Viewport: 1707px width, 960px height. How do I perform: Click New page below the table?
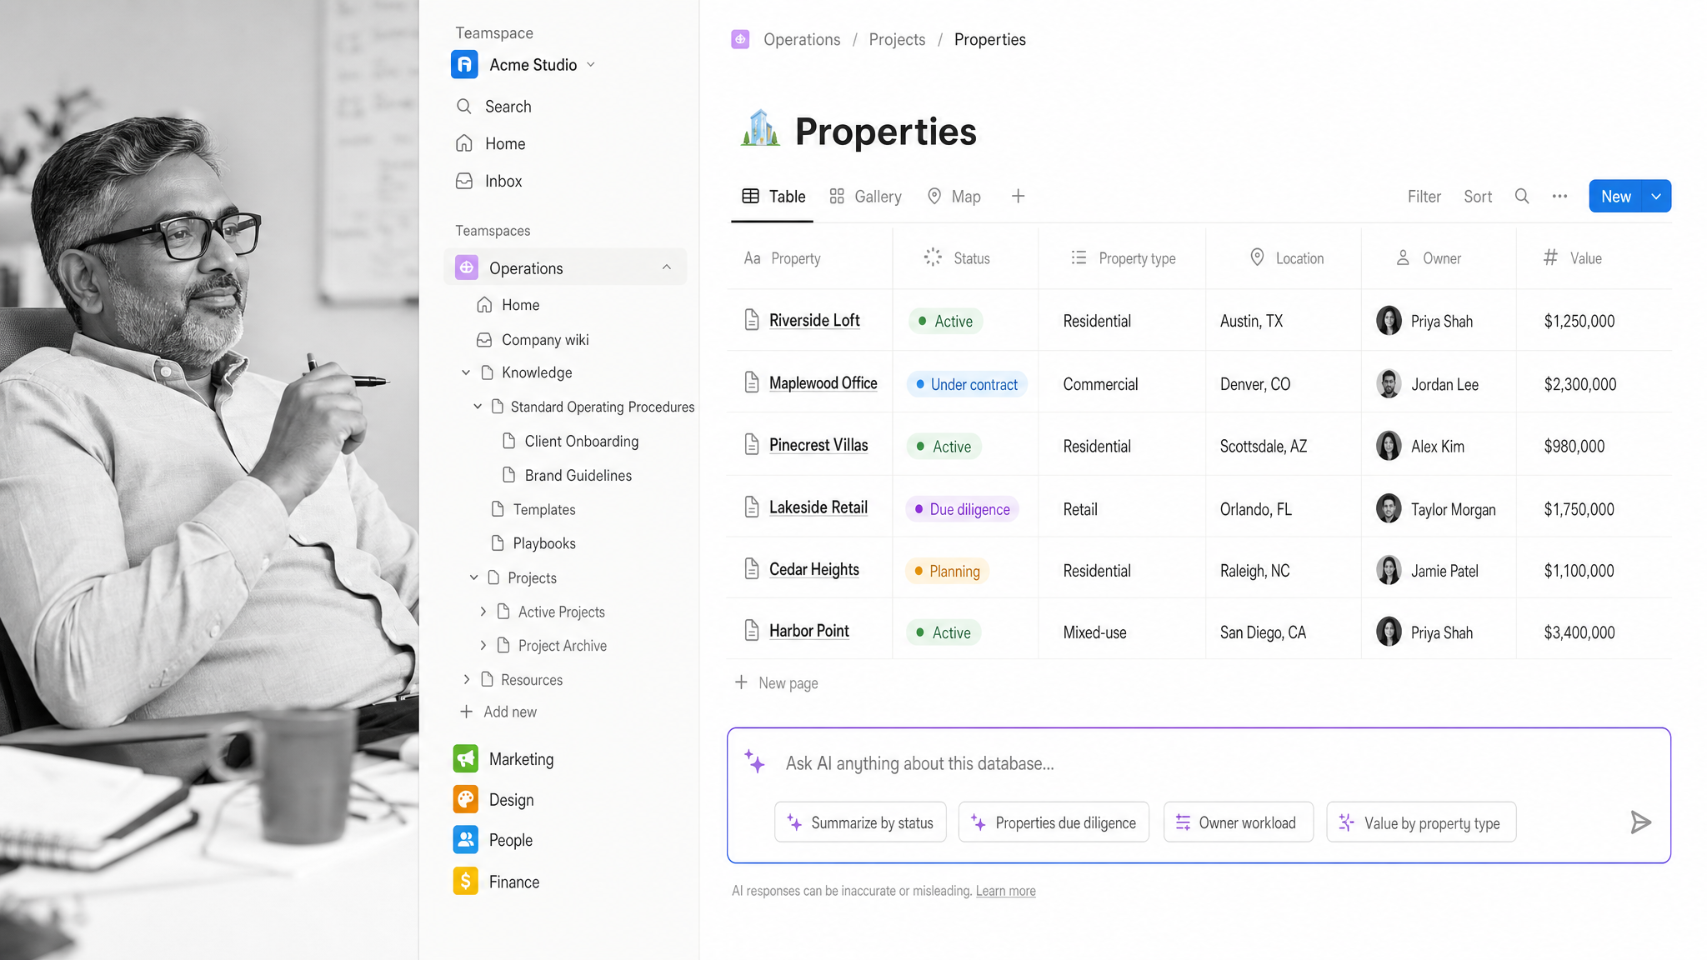[x=777, y=682]
